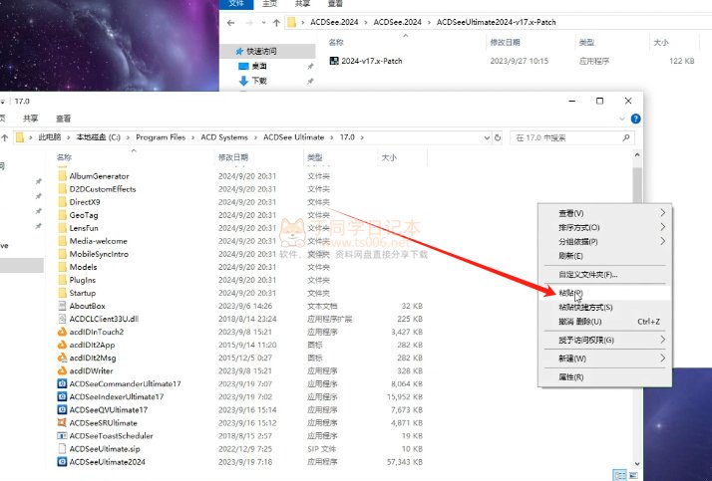The height and width of the screenshot is (481, 712).
Task: Select the ACDSeeSRUltimate application icon
Action: [62, 423]
